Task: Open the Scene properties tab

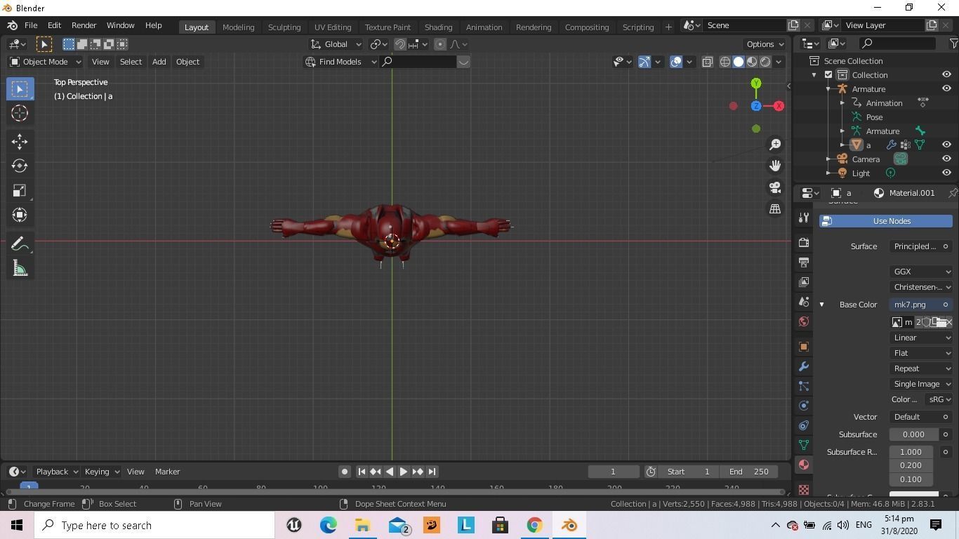Action: (x=804, y=302)
